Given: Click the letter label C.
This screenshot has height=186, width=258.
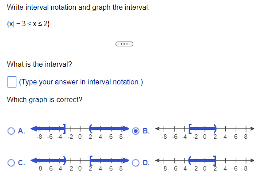Looking at the screenshot, I should [21, 163].
